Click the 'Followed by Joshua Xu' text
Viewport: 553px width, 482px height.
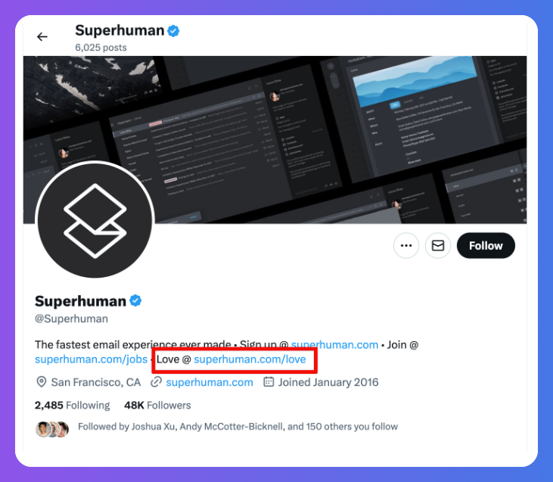pos(238,427)
